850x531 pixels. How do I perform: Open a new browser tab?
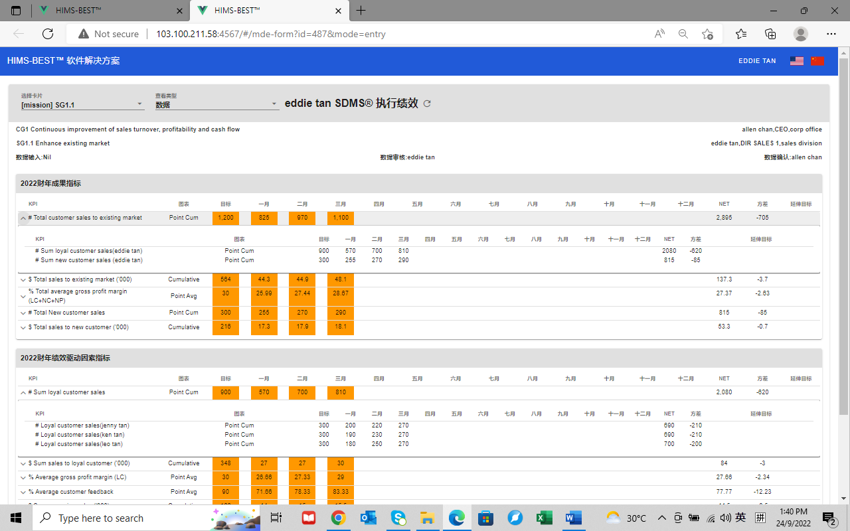point(361,11)
